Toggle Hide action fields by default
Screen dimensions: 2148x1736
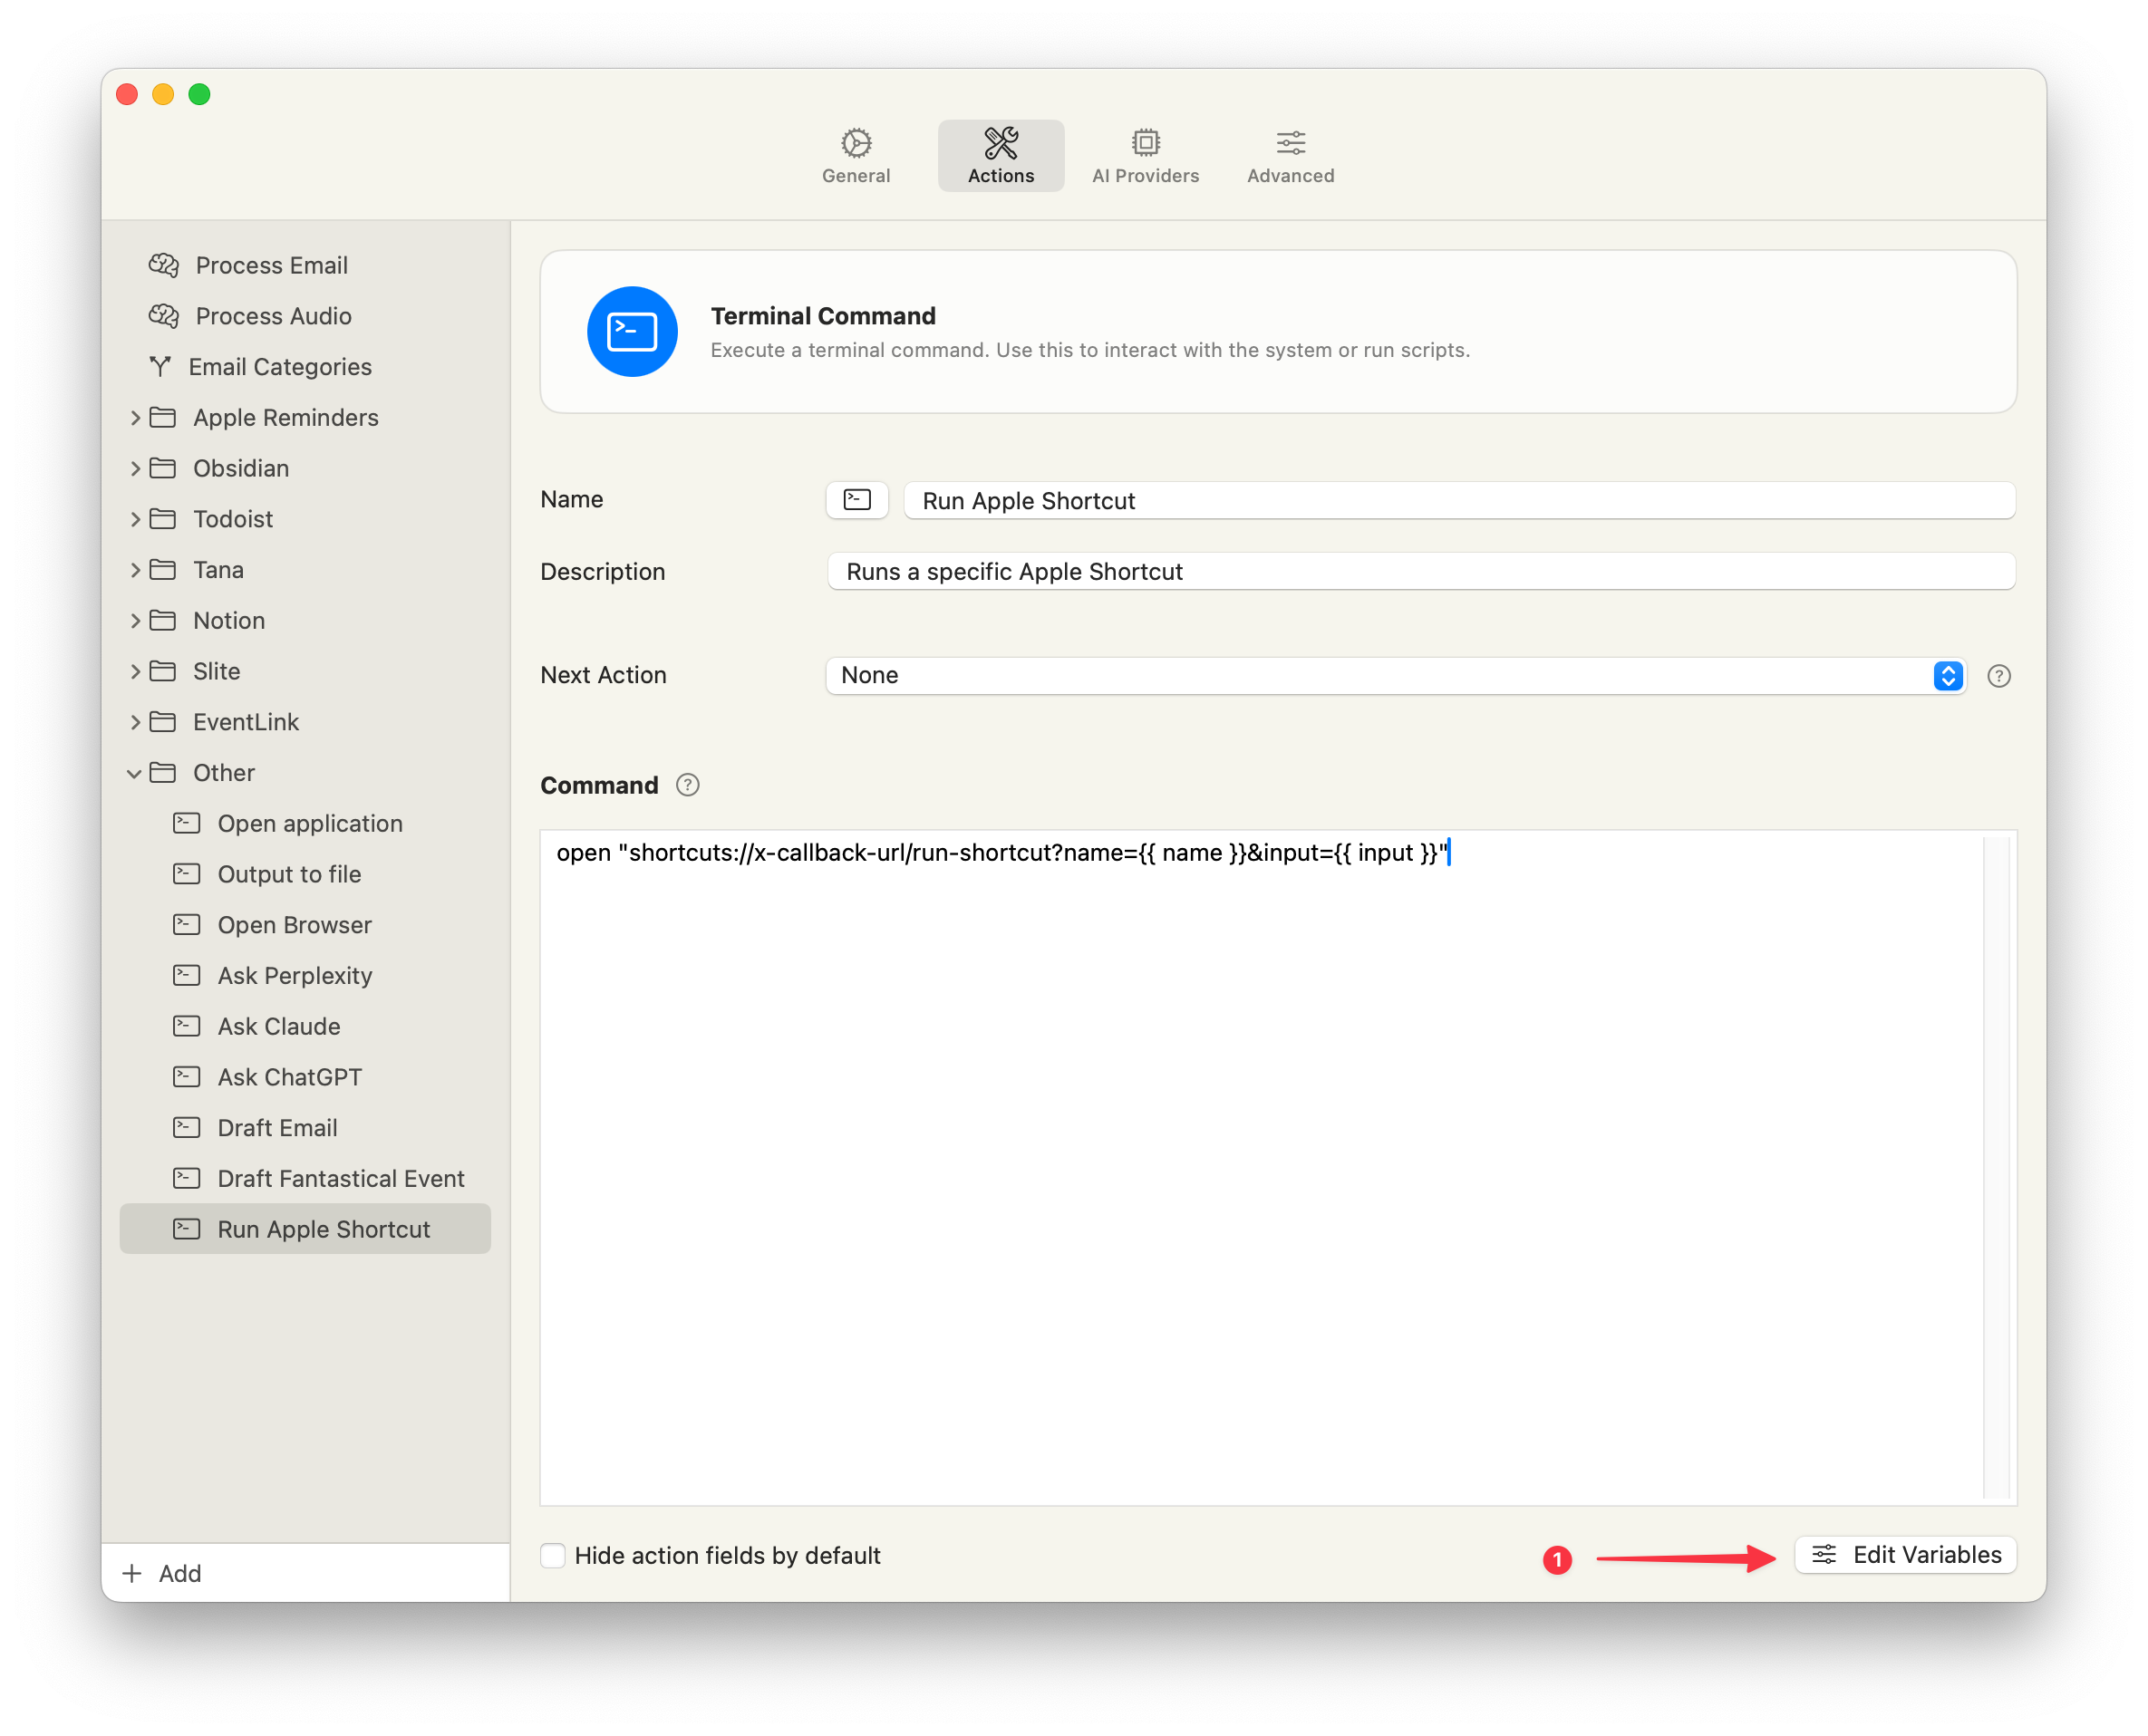click(553, 1556)
